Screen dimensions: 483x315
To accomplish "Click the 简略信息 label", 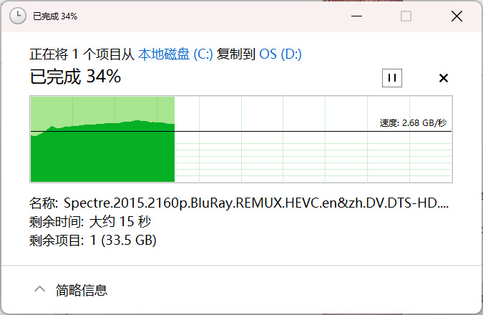I will pos(82,291).
